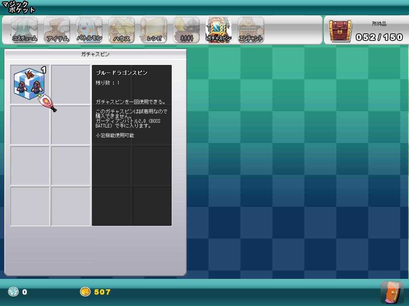Click the 507 gold amount

[102, 292]
